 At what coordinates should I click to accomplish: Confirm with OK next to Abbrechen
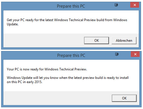point(97,41)
